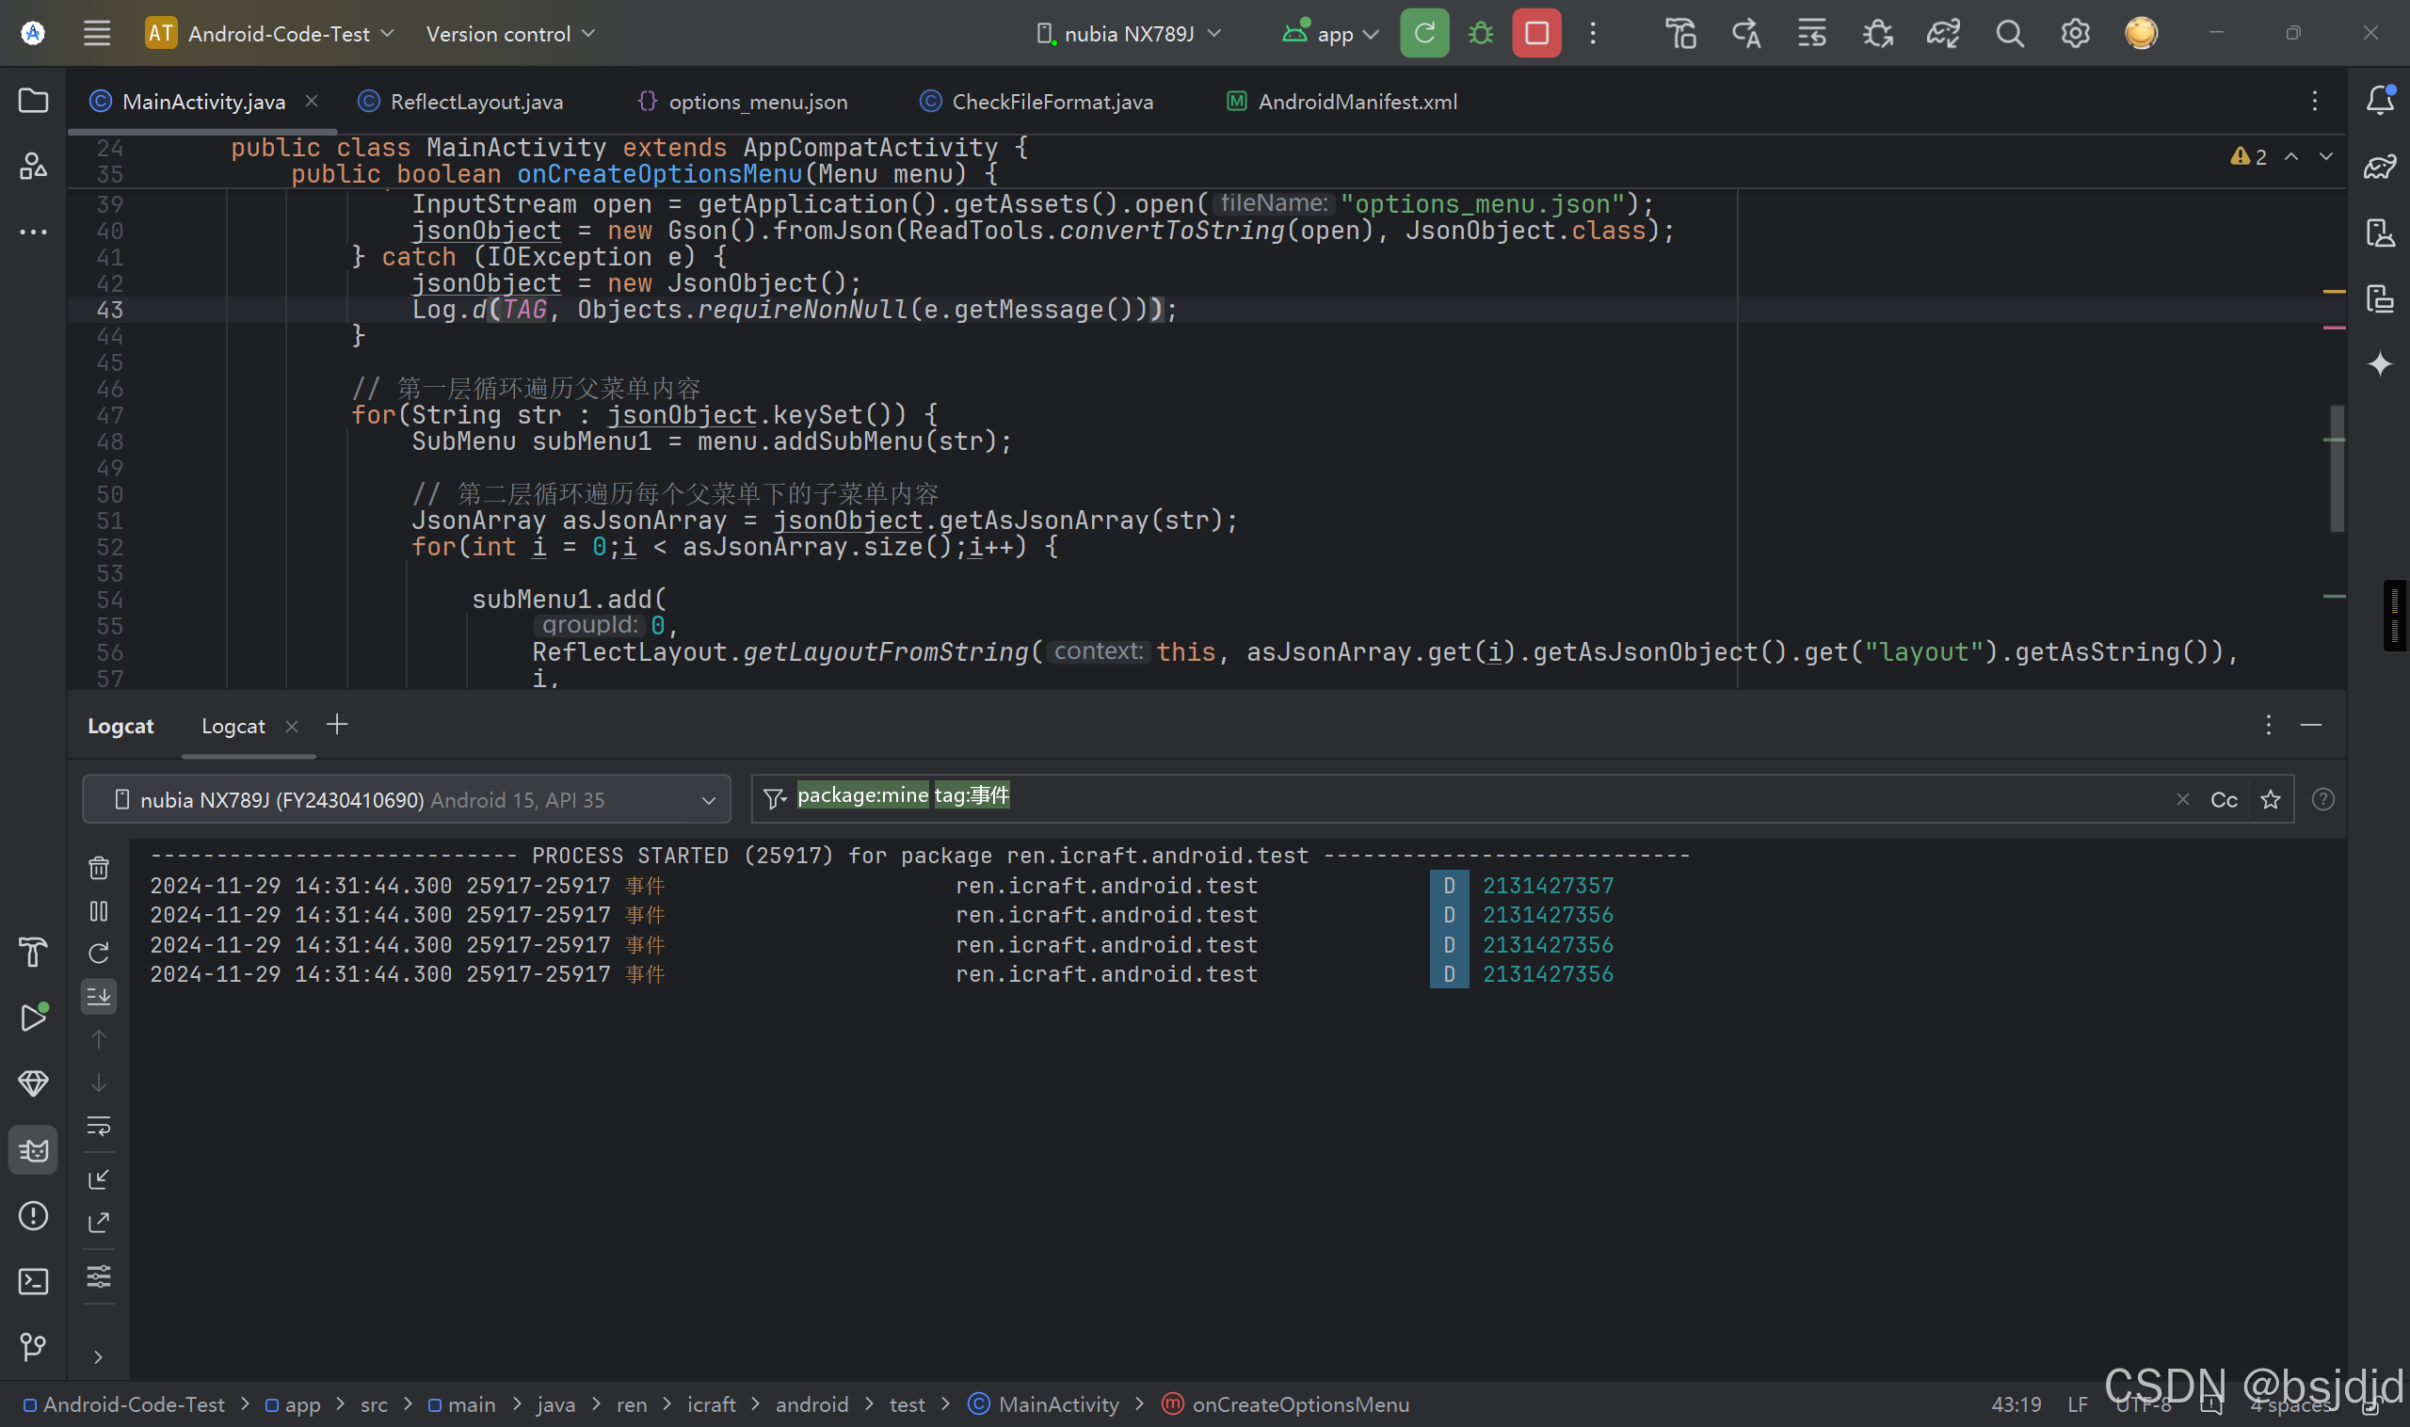
Task: Open the app run configuration dropdown
Action: point(1333,34)
